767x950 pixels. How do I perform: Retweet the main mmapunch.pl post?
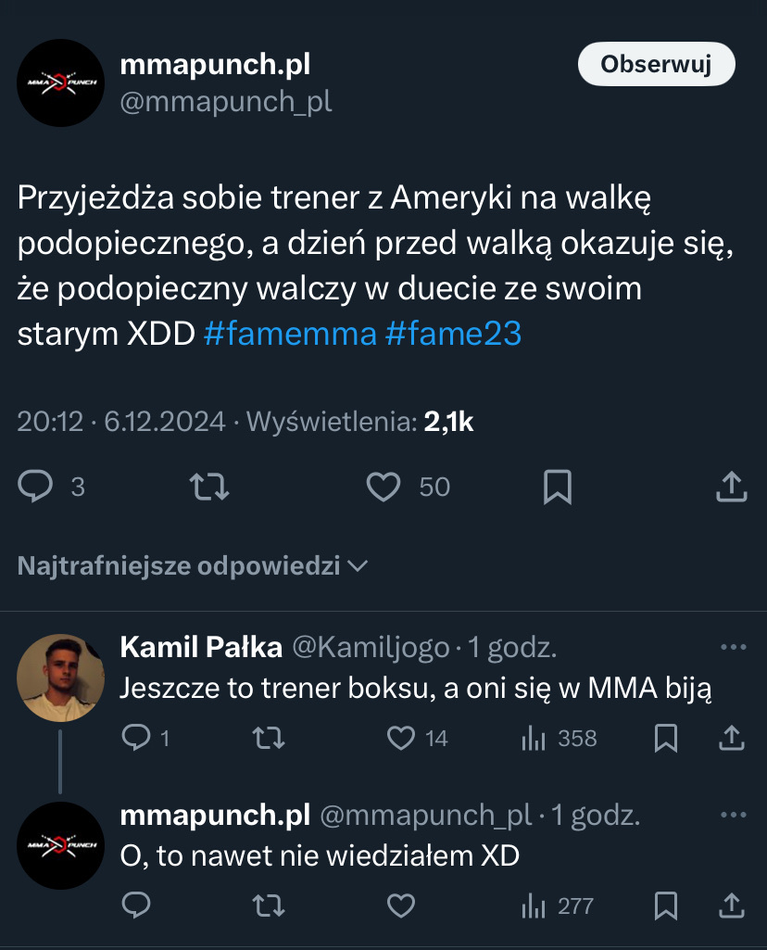209,487
